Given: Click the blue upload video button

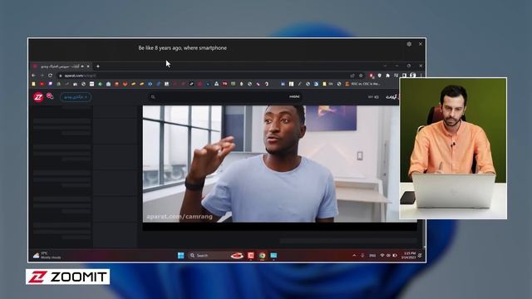Looking at the screenshot, I should tap(76, 97).
